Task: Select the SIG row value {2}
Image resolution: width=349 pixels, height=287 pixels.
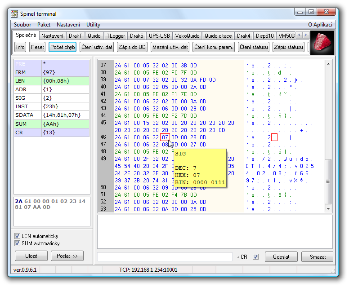Action: (x=66, y=98)
